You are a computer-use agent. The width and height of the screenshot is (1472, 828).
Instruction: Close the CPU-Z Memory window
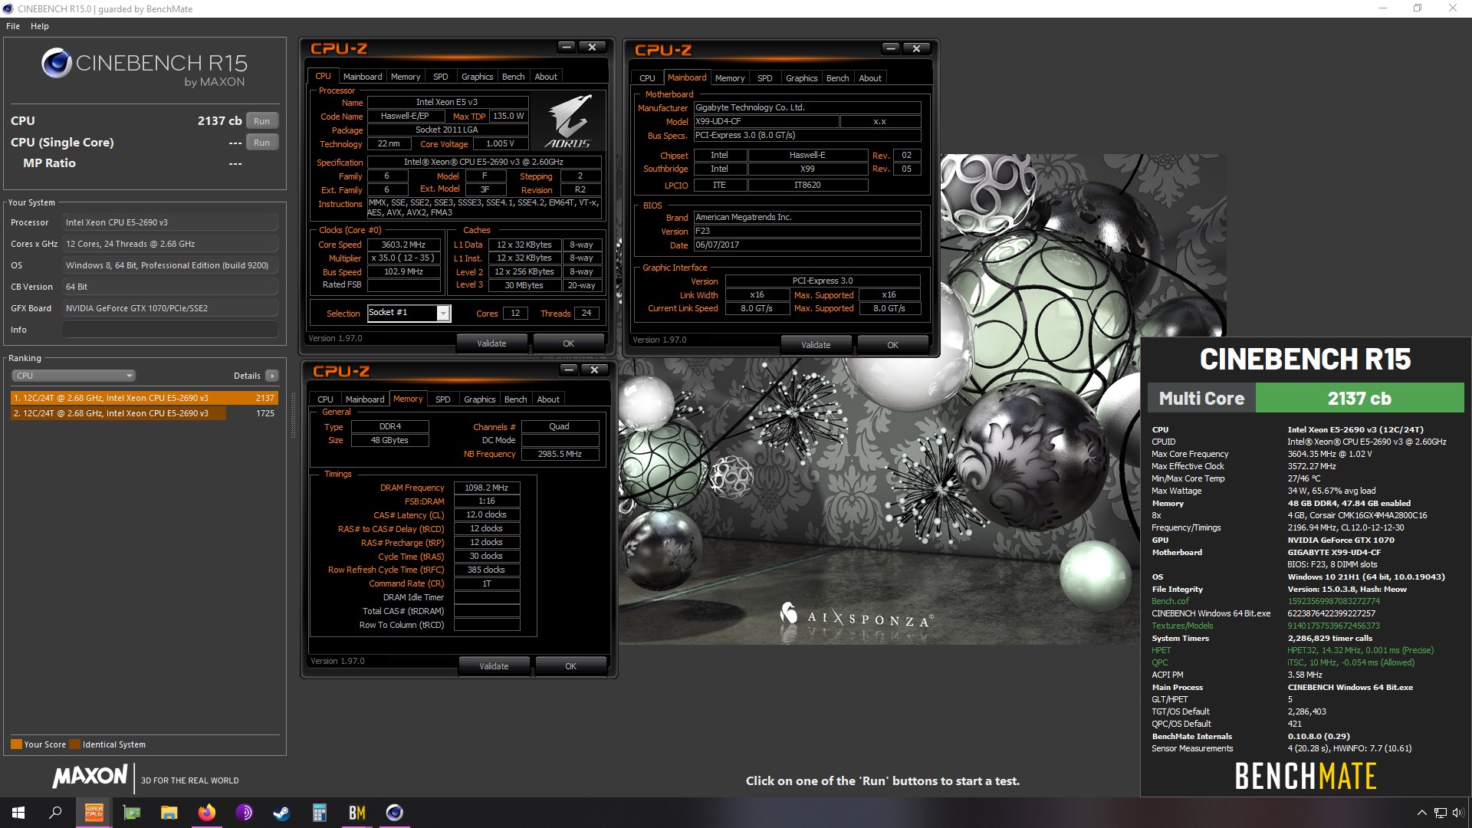pos(594,370)
